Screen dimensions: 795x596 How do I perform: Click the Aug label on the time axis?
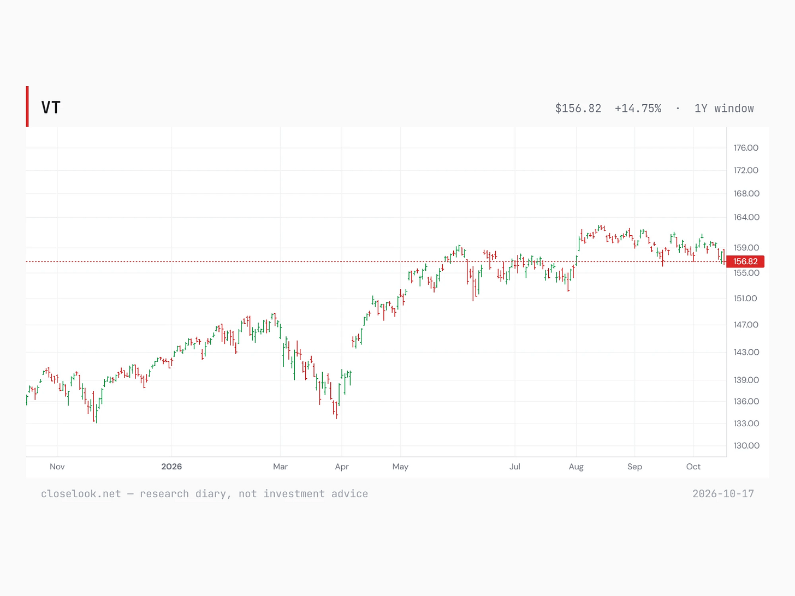[576, 467]
